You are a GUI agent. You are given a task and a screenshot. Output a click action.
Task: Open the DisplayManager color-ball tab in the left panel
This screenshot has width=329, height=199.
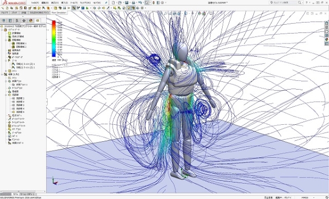pyautogui.click(x=31, y=20)
